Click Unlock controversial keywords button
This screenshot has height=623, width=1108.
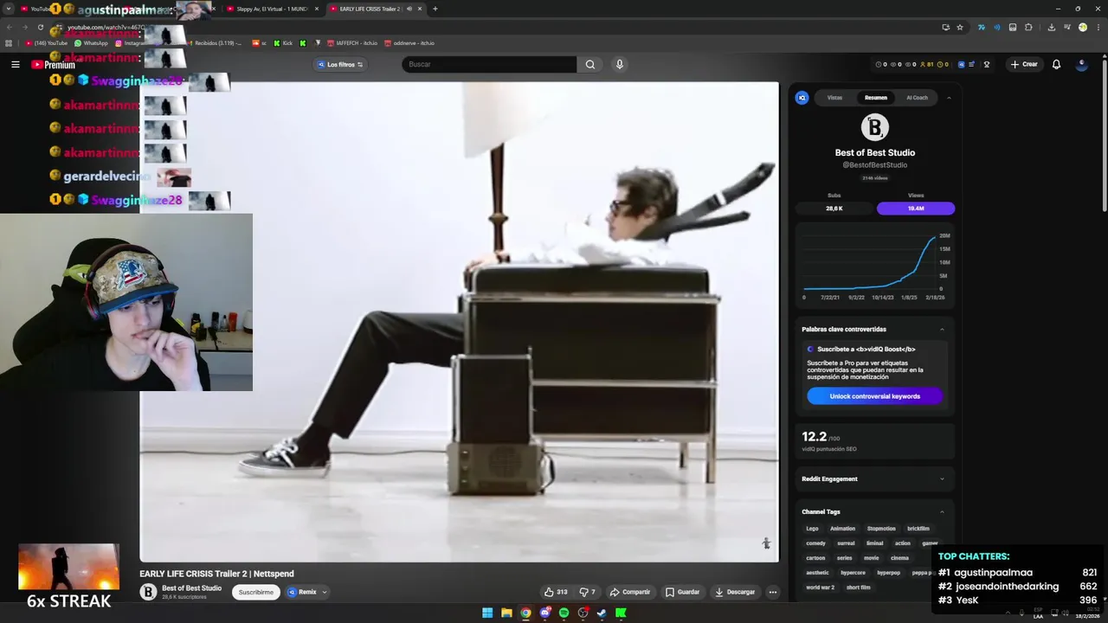point(874,396)
